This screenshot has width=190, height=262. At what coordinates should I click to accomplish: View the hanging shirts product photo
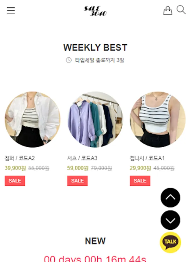95,119
